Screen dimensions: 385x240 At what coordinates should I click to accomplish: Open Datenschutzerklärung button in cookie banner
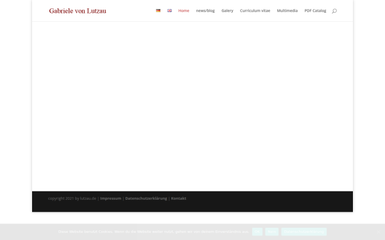304,232
